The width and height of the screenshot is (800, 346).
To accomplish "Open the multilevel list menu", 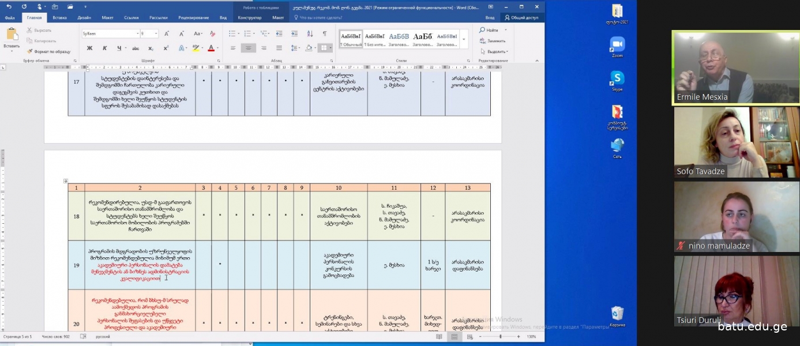I will coord(264,33).
